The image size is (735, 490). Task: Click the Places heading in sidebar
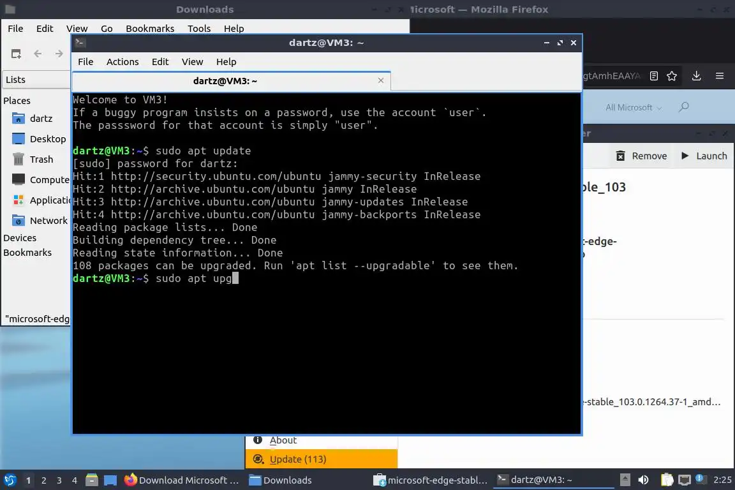pyautogui.click(x=17, y=100)
